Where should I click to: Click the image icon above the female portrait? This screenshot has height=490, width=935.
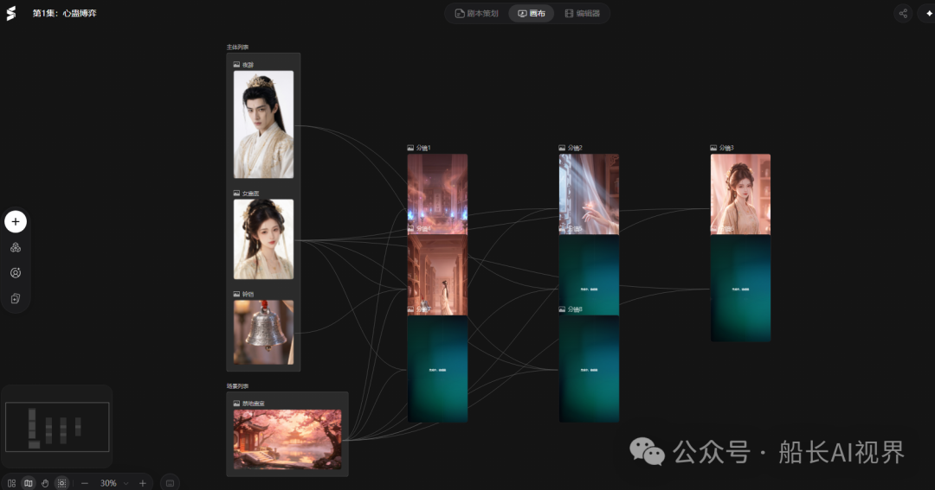coord(236,193)
